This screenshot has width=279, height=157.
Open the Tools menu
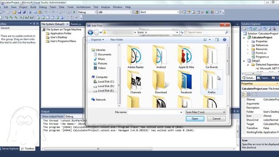coord(70,7)
